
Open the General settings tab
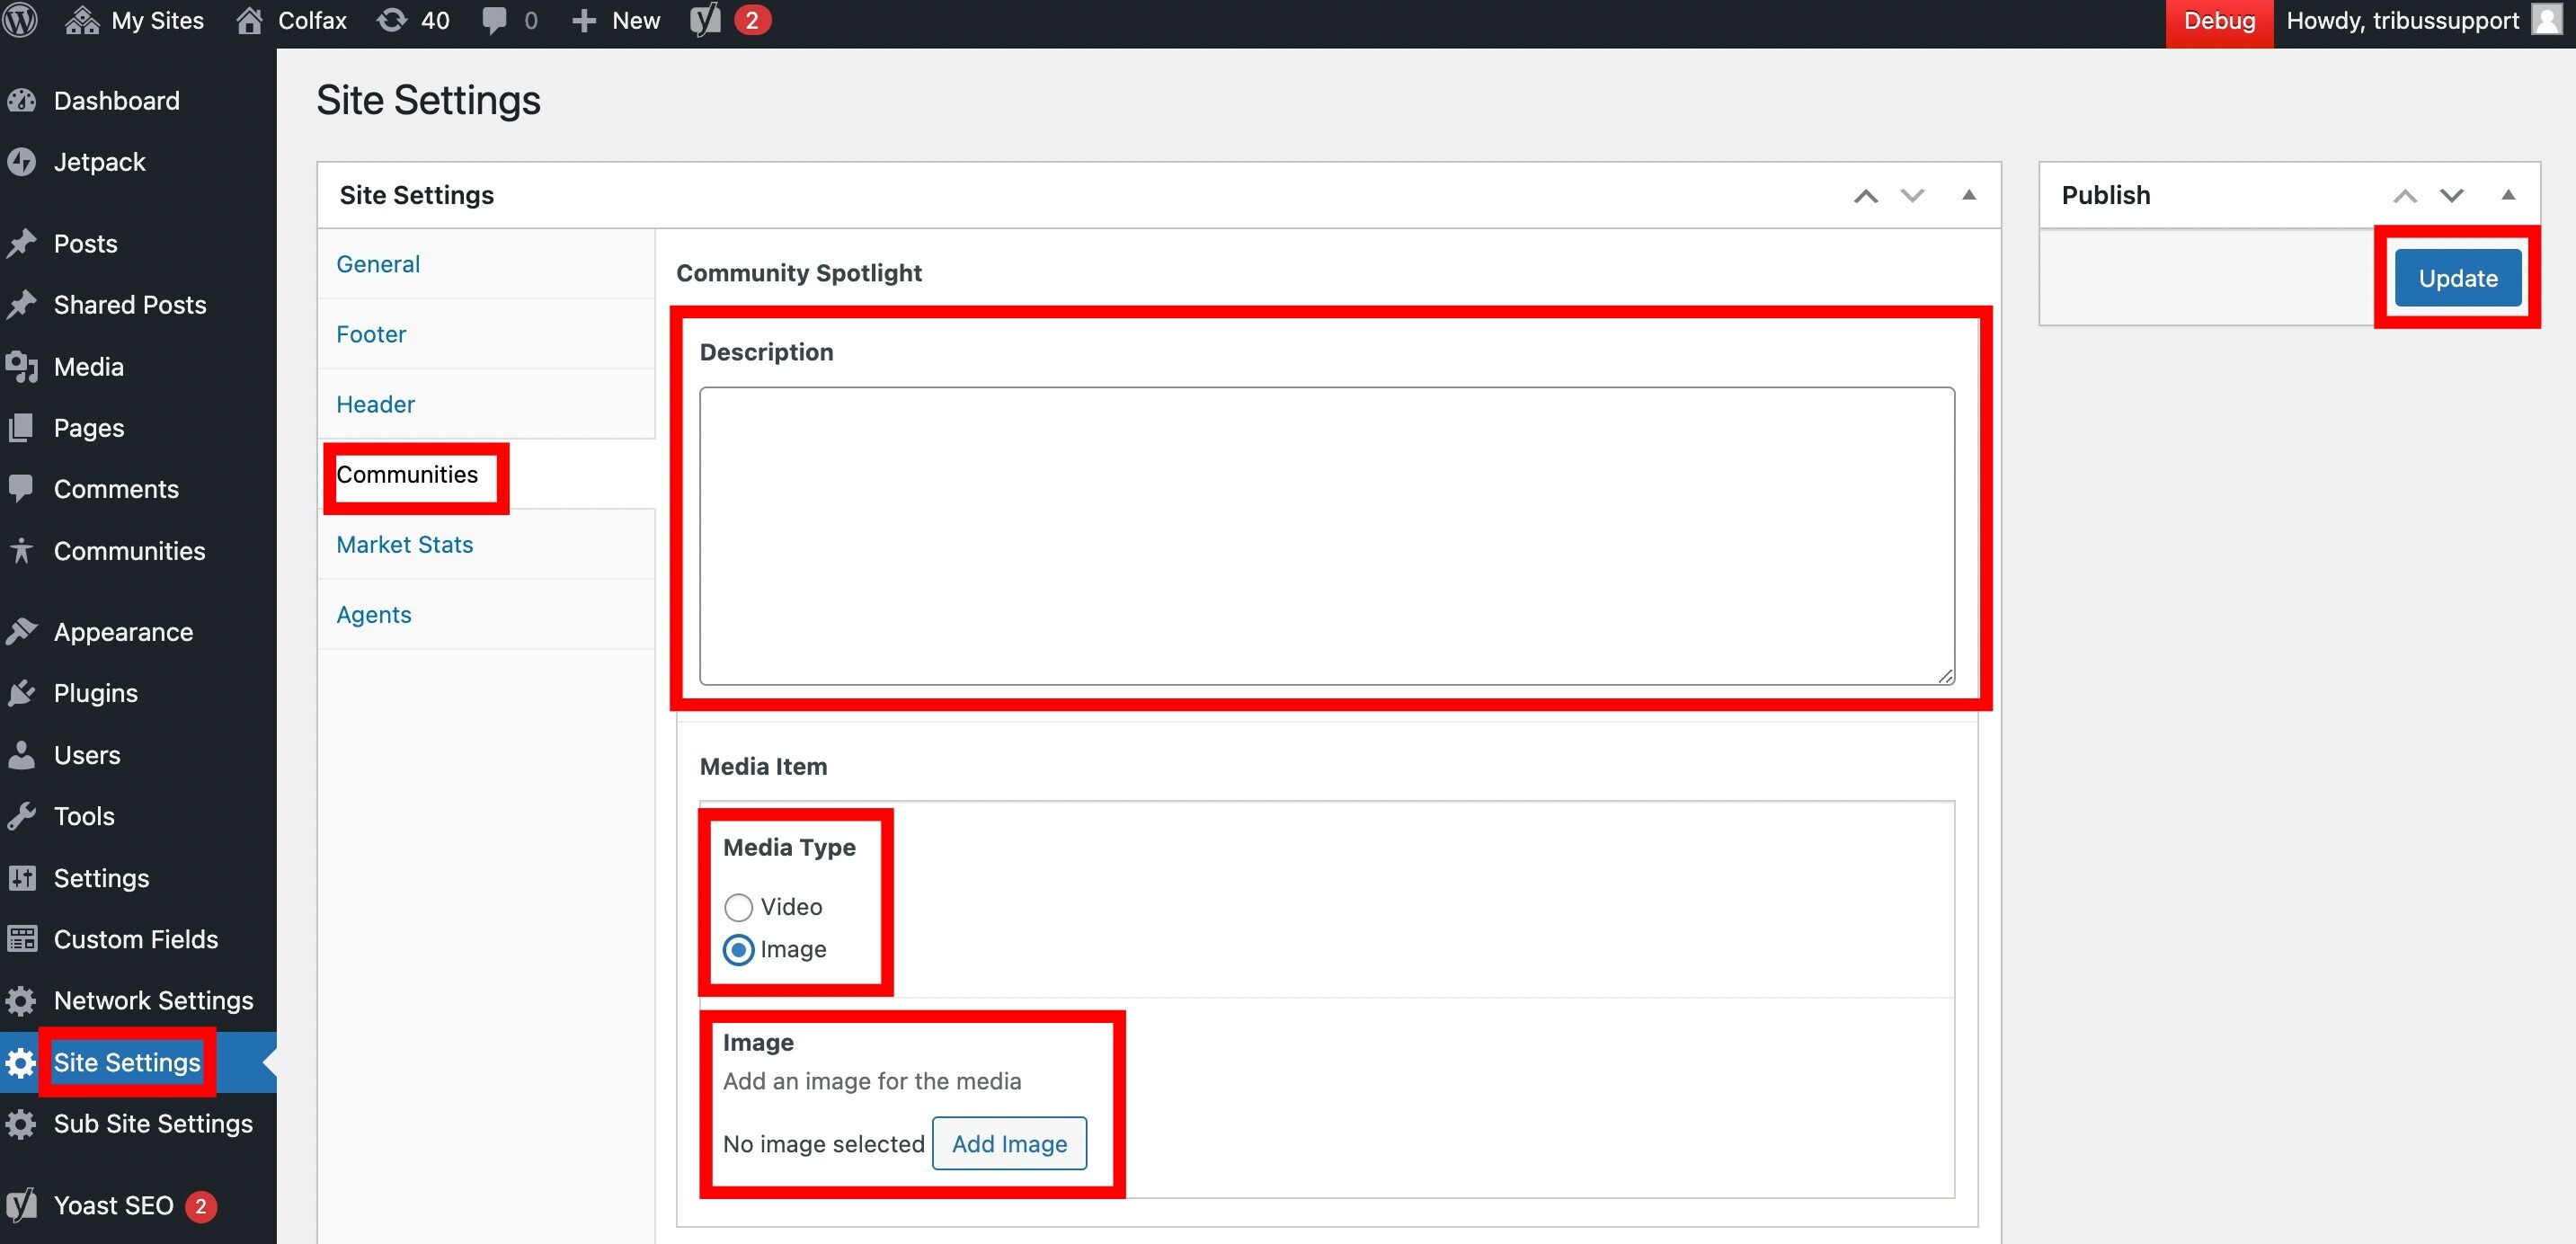coord(486,264)
